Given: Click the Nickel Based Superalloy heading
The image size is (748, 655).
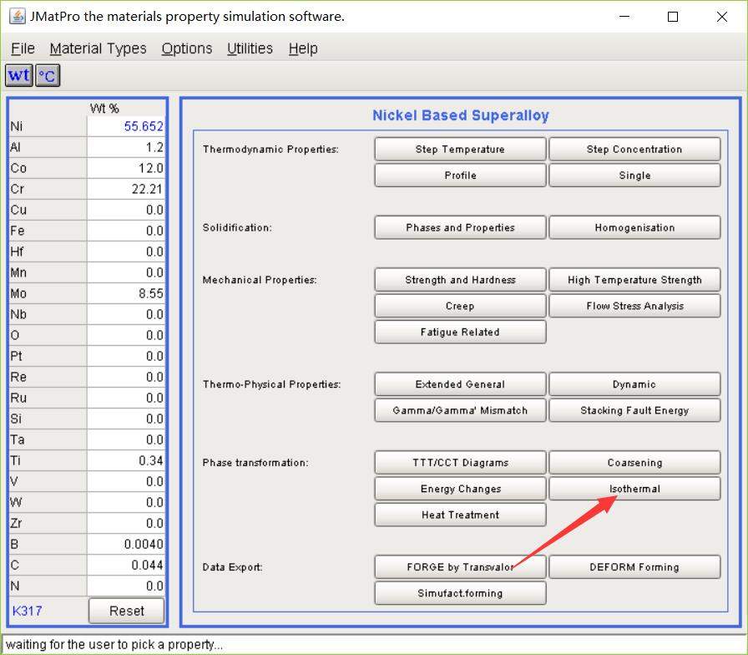Looking at the screenshot, I should pyautogui.click(x=460, y=115).
